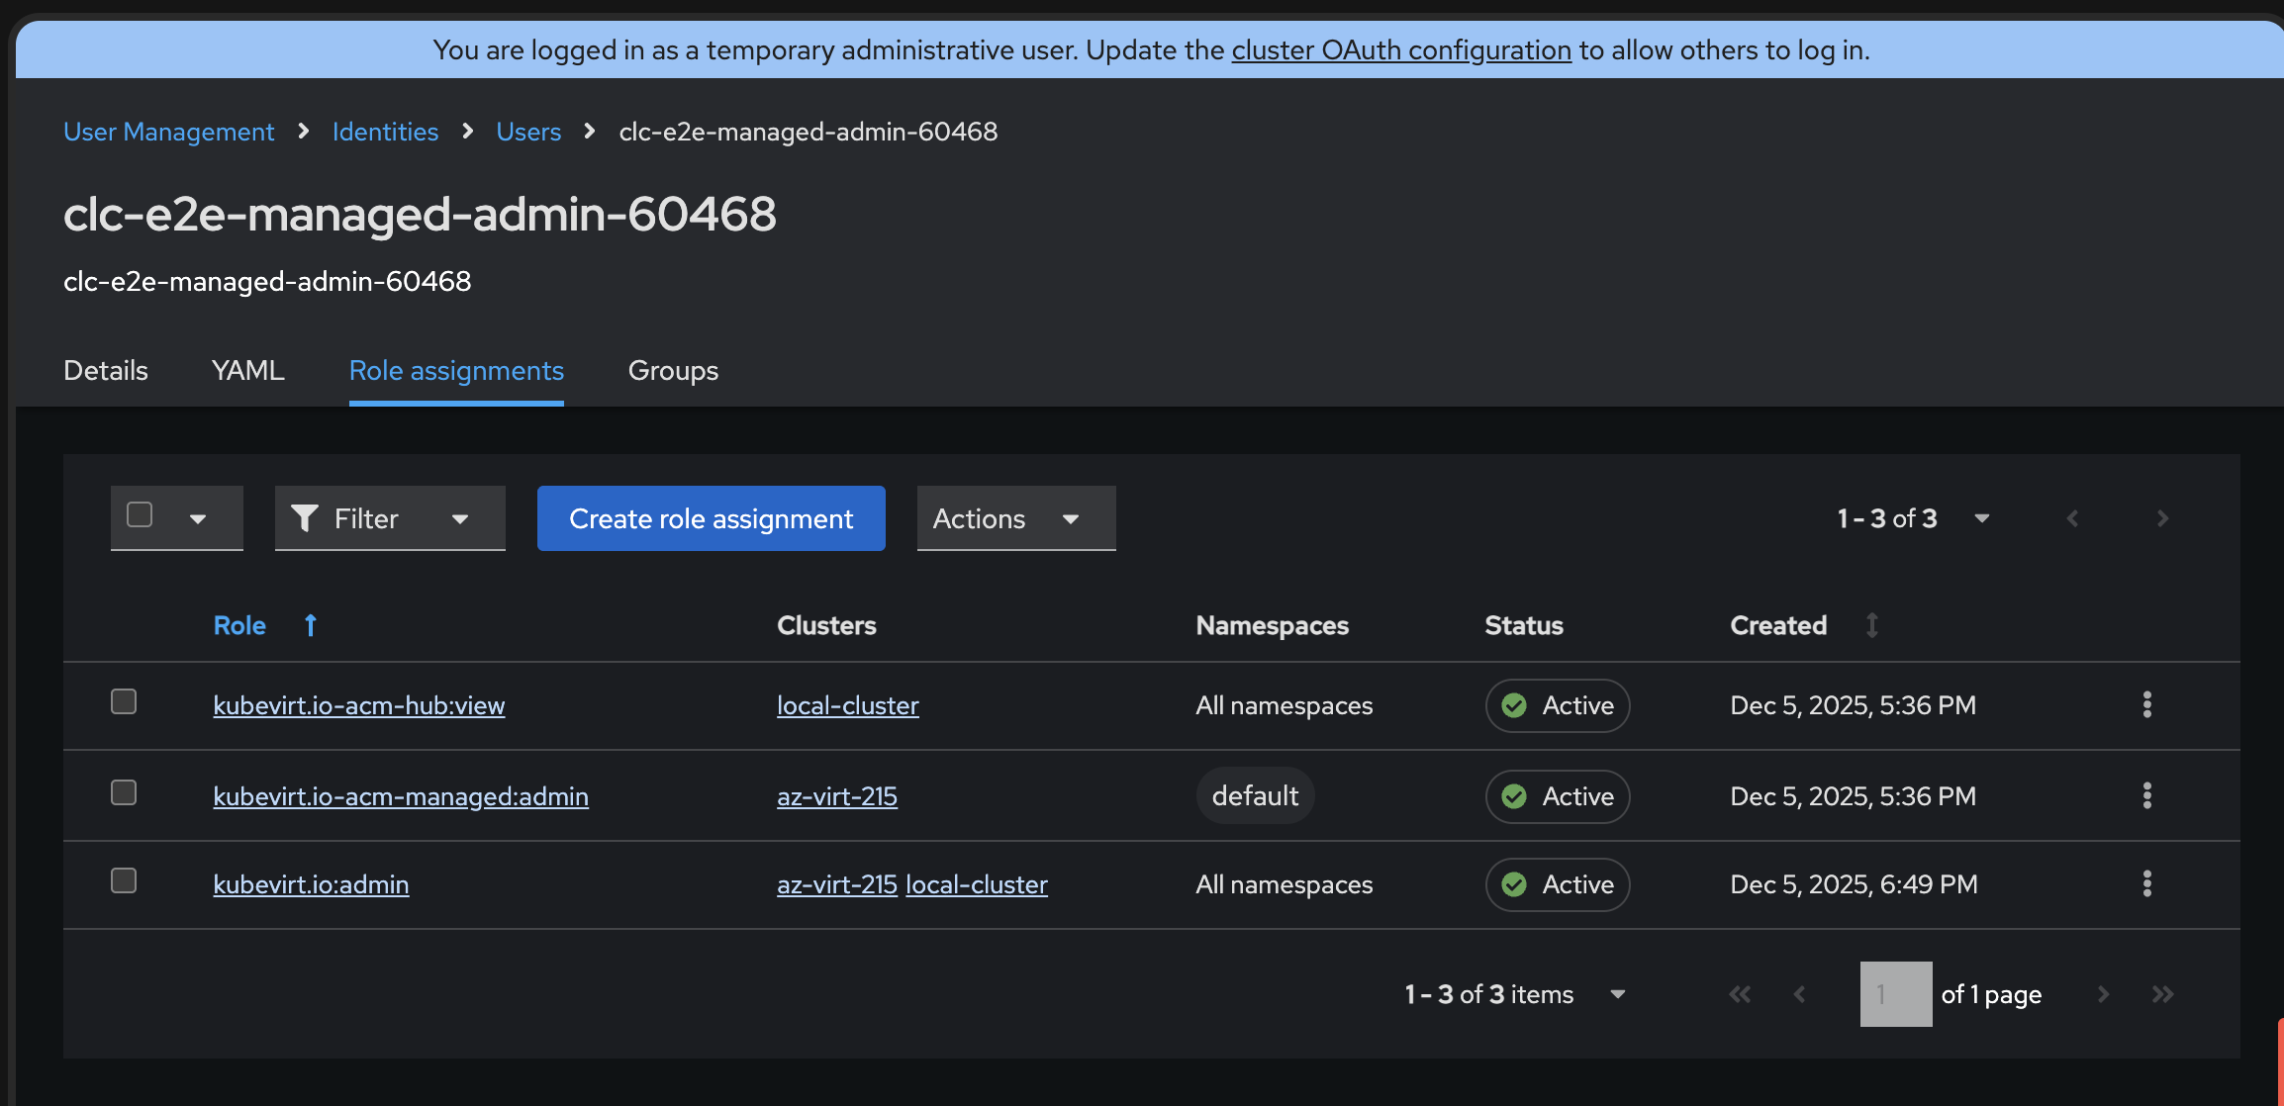
Task: Check the kubevirt.io-acm-hub:view row checkbox
Action: pyautogui.click(x=124, y=701)
